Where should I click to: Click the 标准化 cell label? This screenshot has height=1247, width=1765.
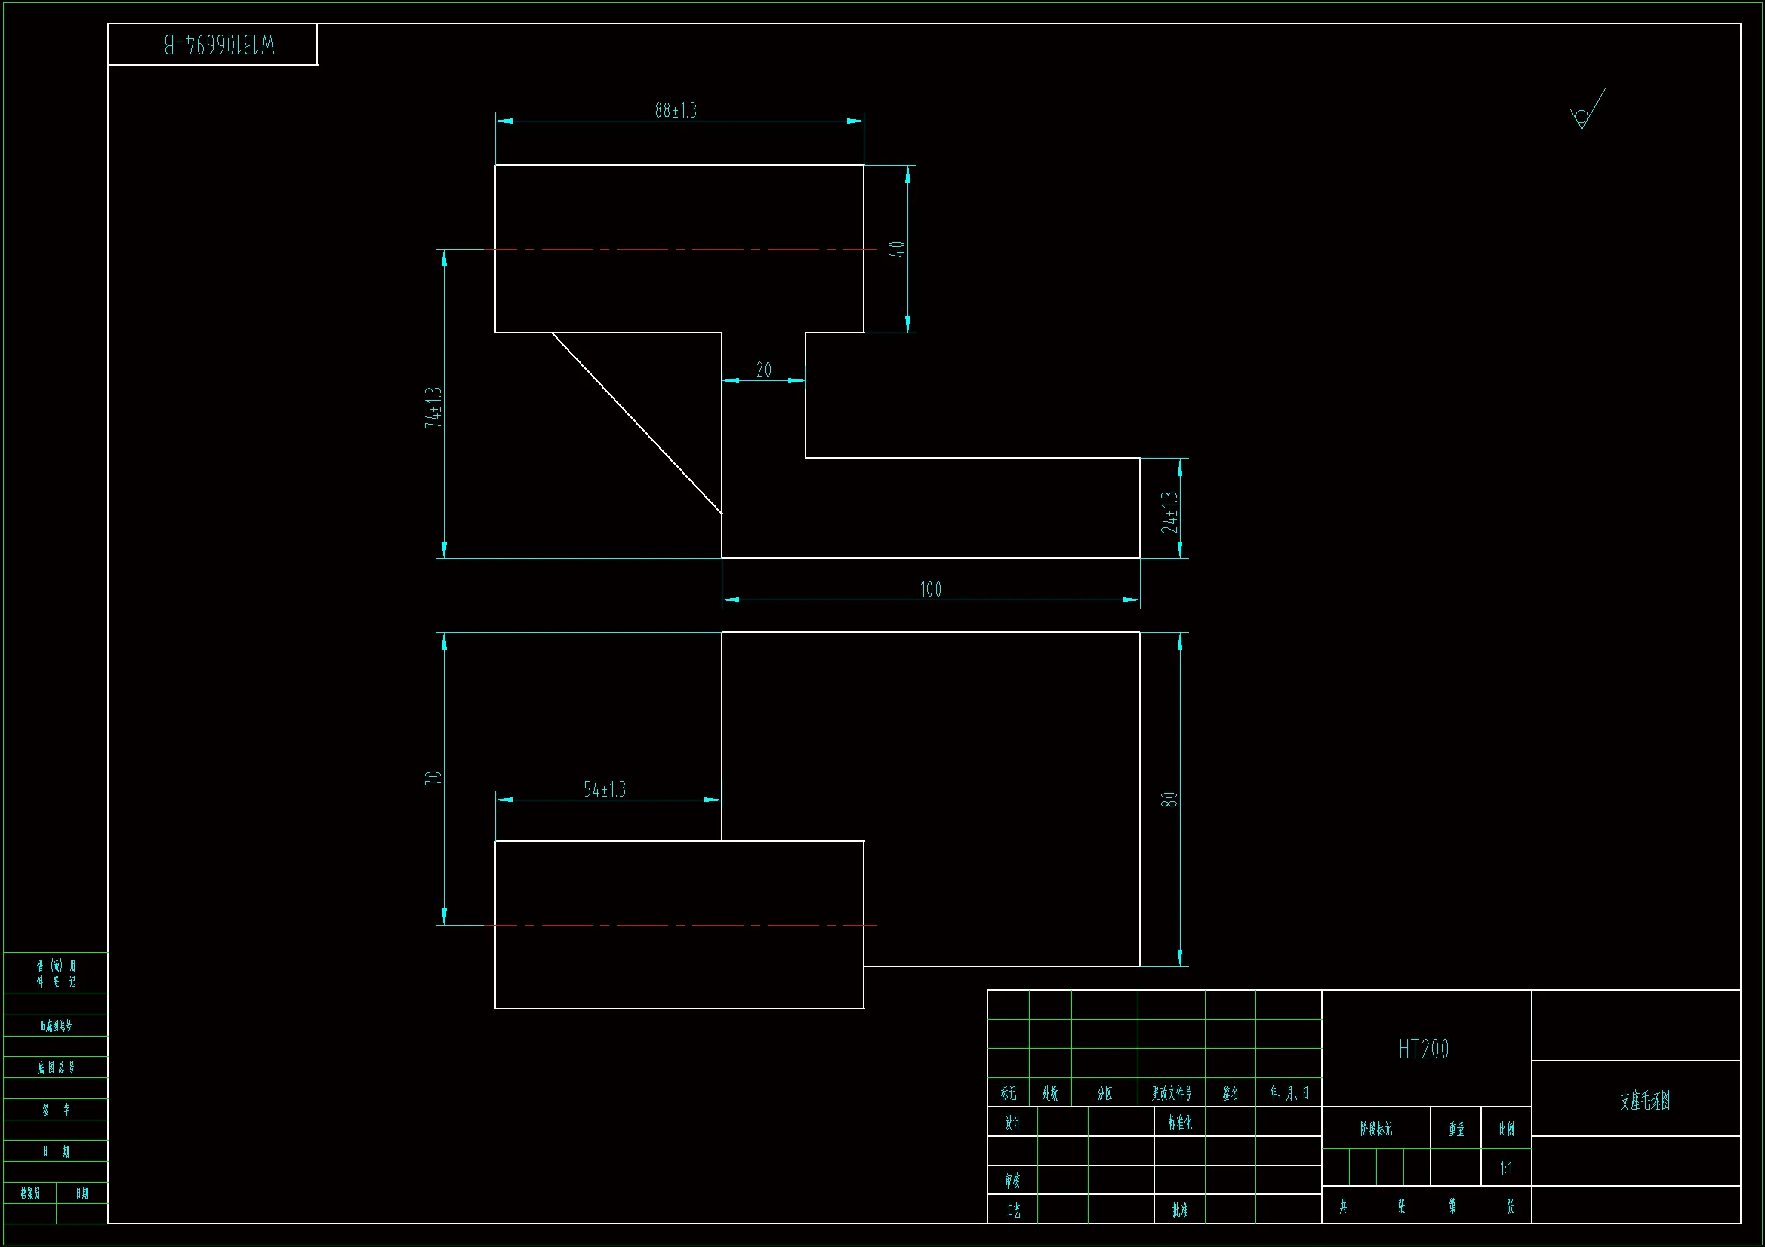pos(1179,1123)
